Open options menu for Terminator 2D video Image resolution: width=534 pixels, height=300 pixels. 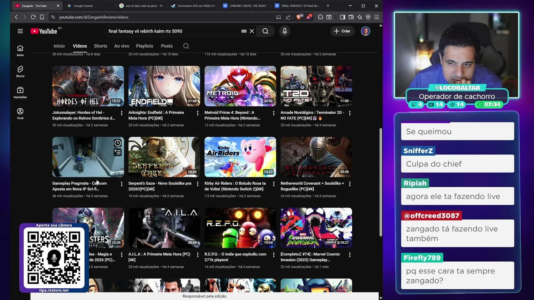click(350, 113)
